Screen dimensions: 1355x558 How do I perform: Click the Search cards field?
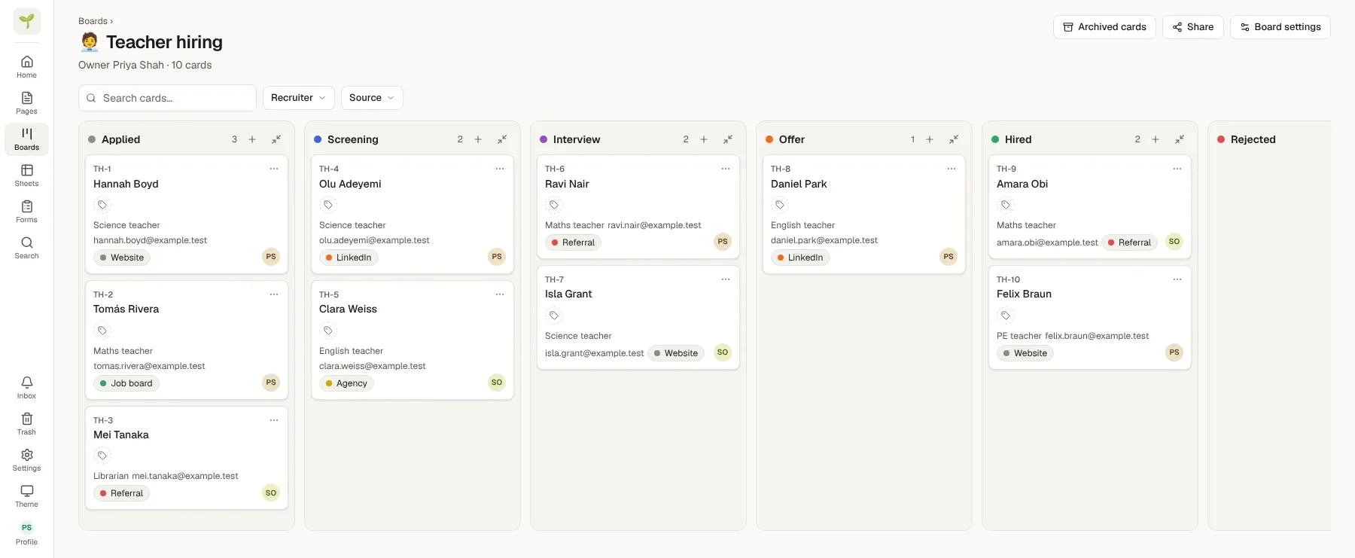point(167,98)
